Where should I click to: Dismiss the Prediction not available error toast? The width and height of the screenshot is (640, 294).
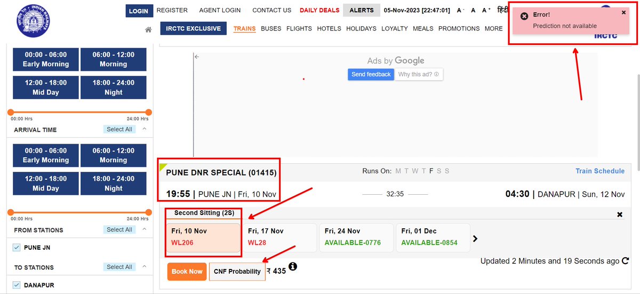623,13
